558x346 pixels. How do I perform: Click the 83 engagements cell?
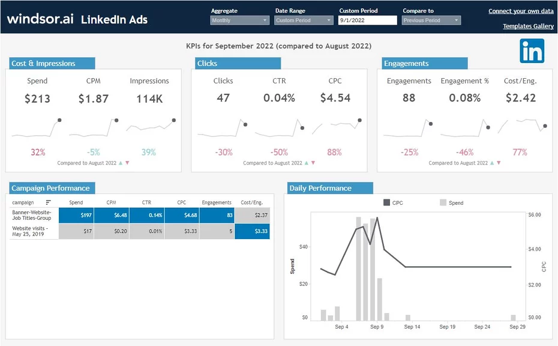(217, 215)
